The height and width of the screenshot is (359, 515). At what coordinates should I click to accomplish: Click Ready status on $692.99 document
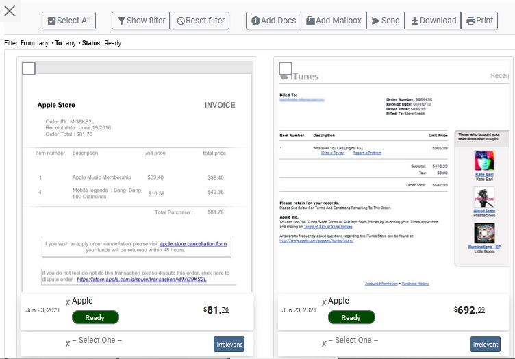[351, 317]
